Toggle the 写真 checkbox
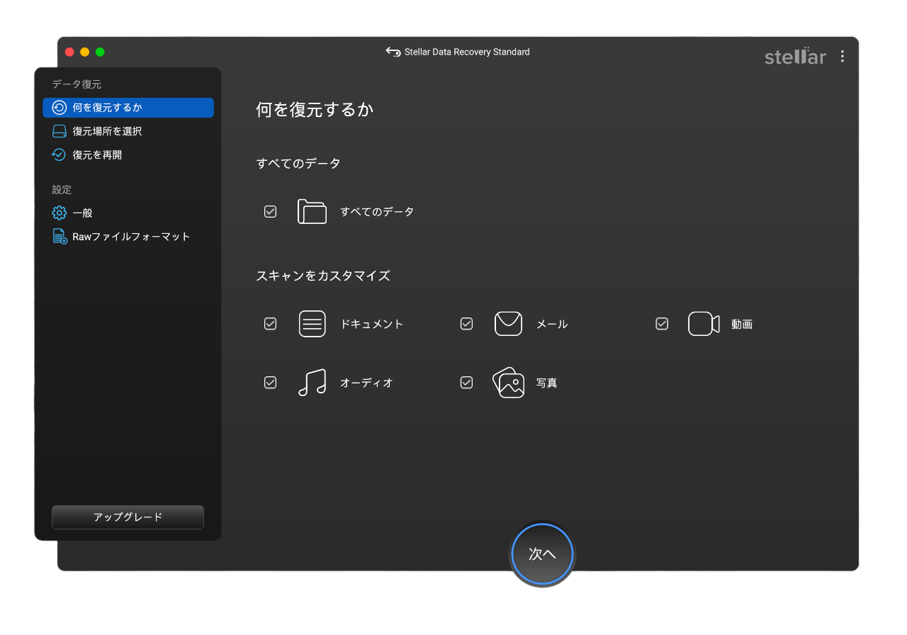Screen dimensions: 907x635 pos(466,383)
